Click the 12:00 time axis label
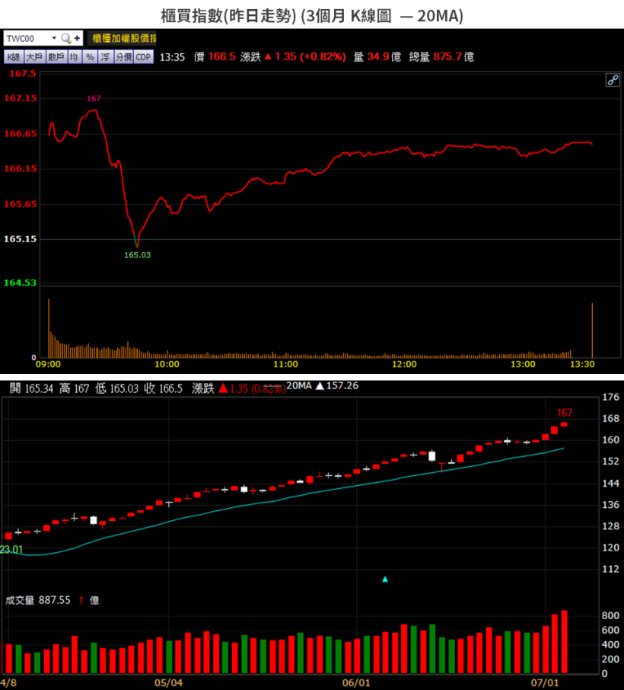Viewport: 624px width, 690px height. click(404, 364)
